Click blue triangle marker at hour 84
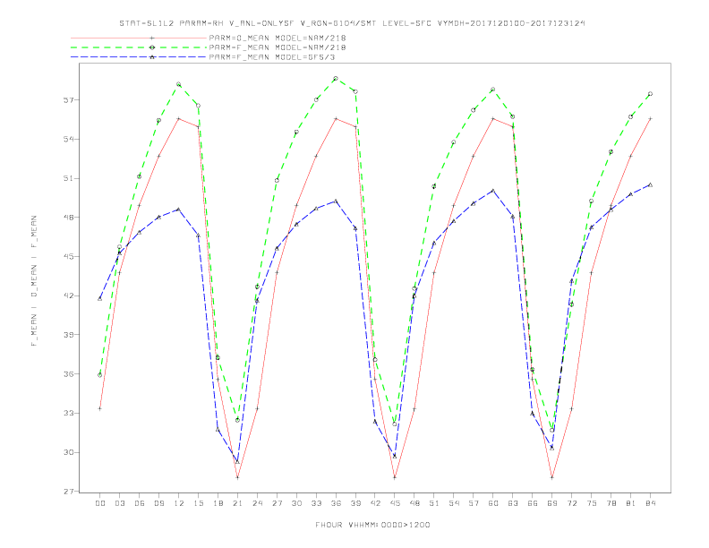The width and height of the screenshot is (709, 548). pos(650,185)
